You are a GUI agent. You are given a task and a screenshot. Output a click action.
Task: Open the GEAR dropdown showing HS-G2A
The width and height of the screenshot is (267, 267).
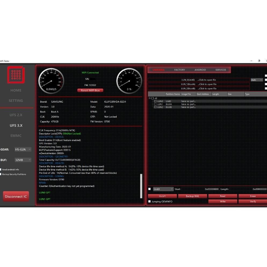click(23, 149)
